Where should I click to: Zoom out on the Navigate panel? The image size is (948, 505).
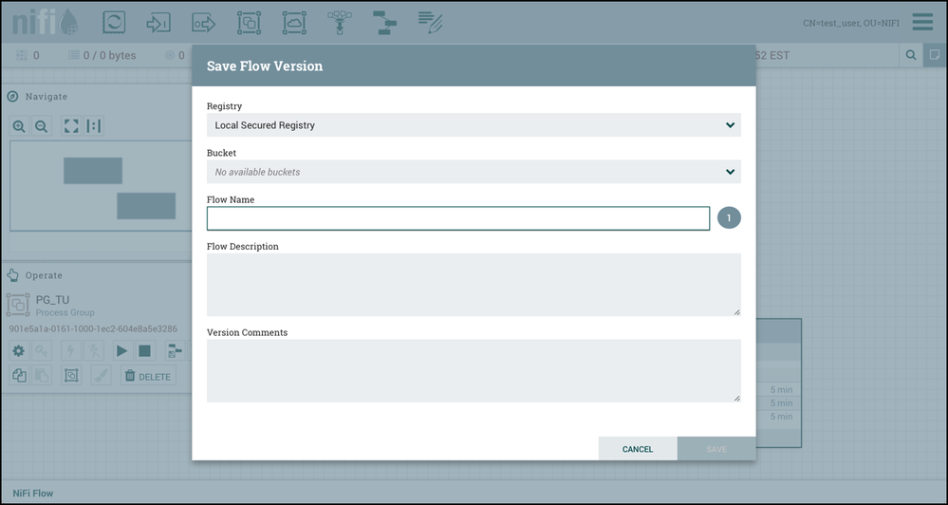coord(41,126)
